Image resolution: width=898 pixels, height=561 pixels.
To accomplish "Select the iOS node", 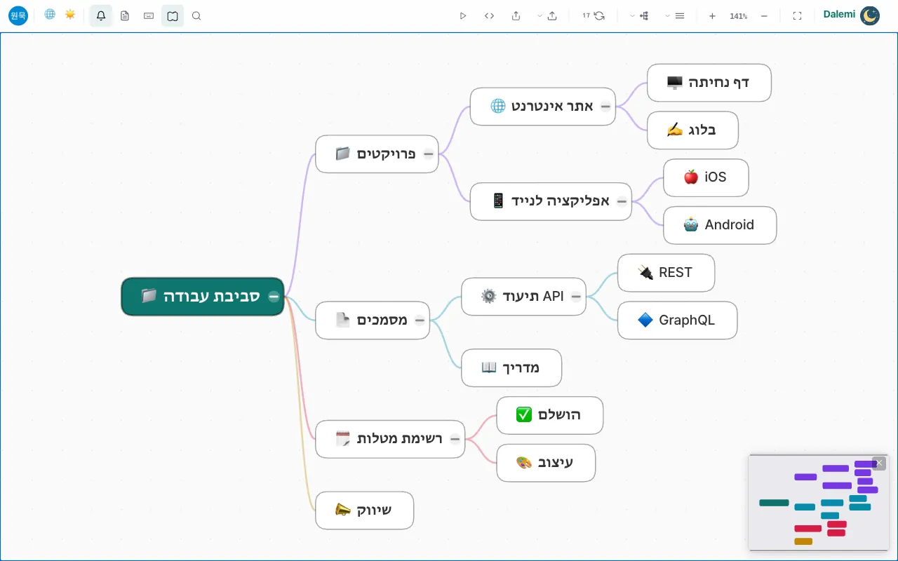I will click(706, 177).
